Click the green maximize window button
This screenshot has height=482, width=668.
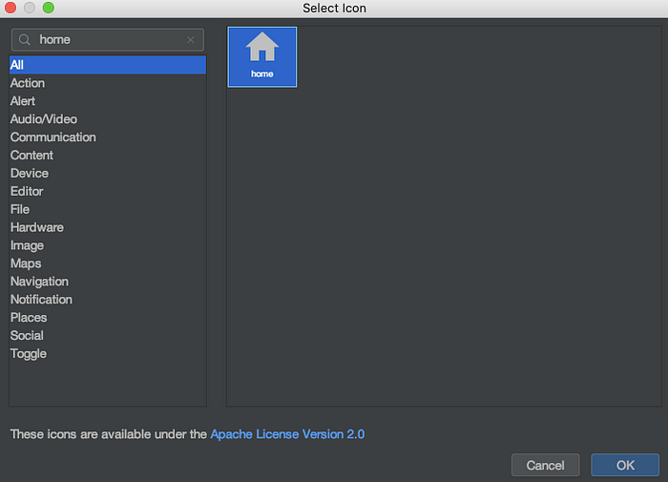coord(49,8)
